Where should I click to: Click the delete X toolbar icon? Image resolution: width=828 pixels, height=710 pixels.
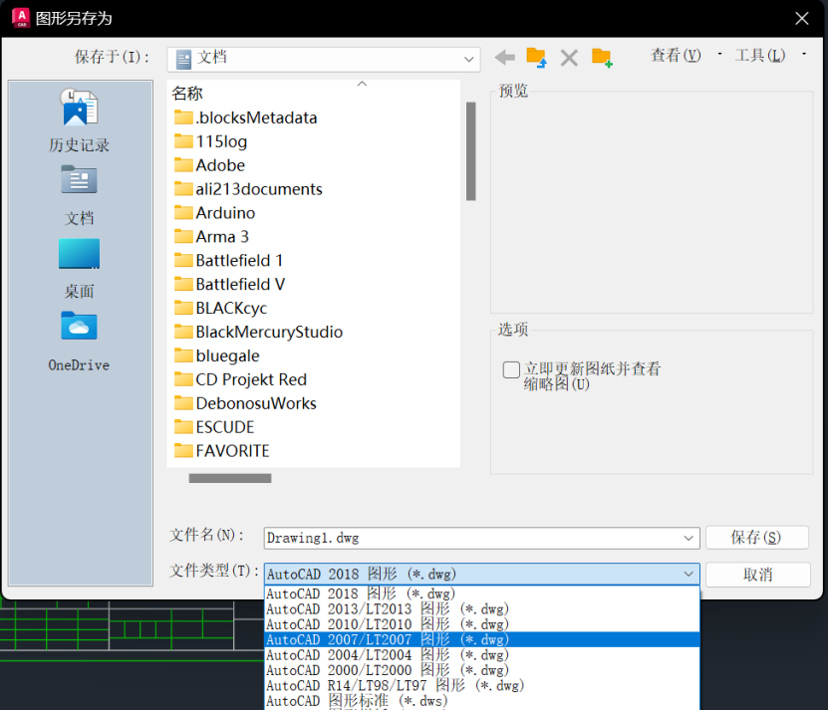(x=569, y=58)
